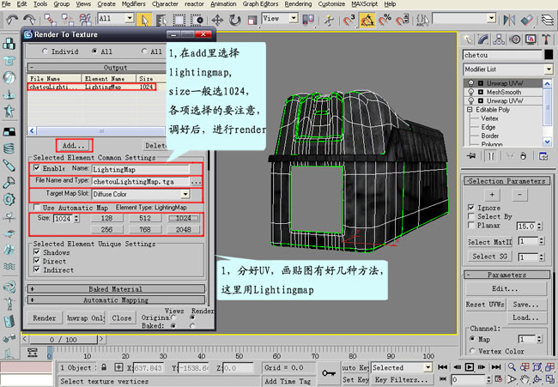Viewport: 558px width, 387px height.
Task: Open the MAXScript menu
Action: pos(365,4)
